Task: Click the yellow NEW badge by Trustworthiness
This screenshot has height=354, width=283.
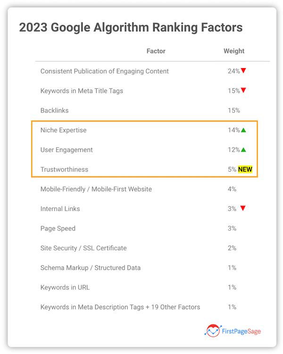Action: pos(246,169)
